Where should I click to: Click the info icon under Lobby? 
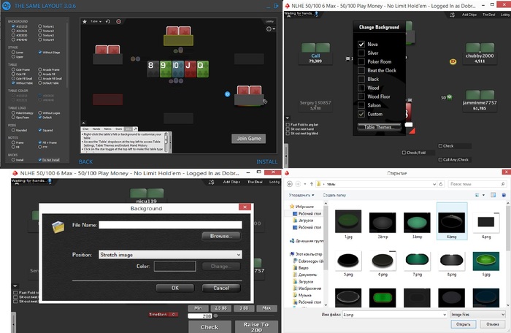point(269,29)
